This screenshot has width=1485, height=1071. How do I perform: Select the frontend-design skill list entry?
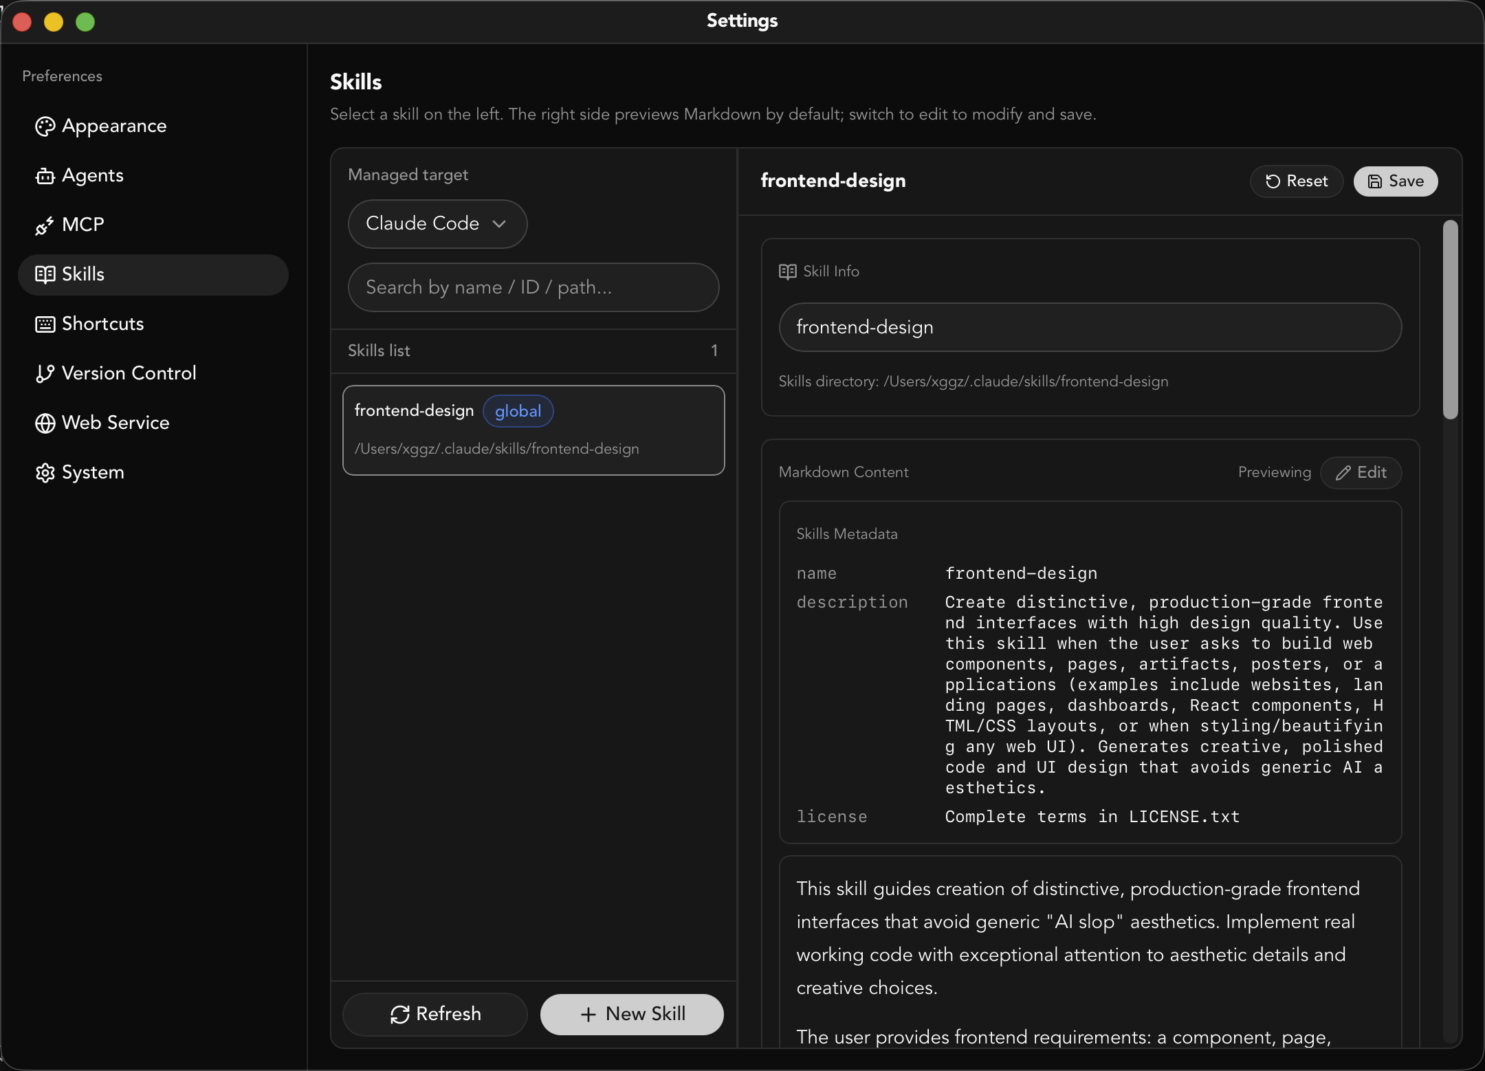click(533, 430)
